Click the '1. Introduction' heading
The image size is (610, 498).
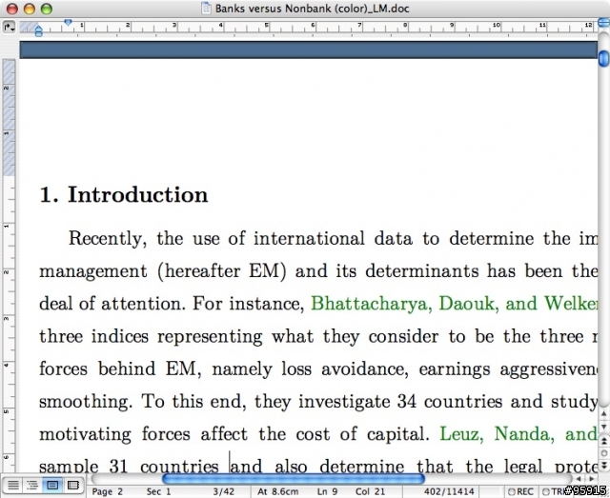point(124,194)
